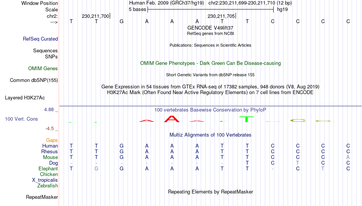Select the Rhesus species label

coord(50,152)
